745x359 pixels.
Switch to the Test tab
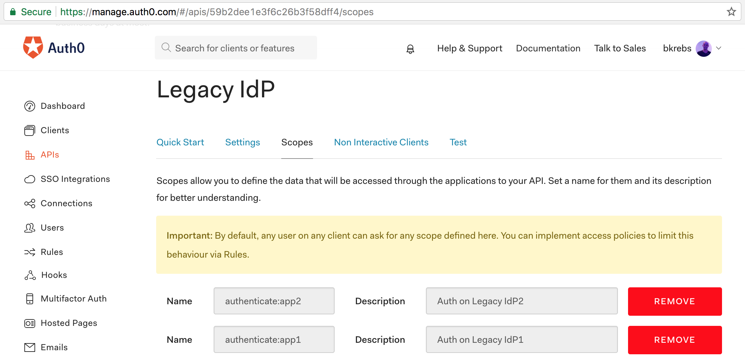click(458, 142)
